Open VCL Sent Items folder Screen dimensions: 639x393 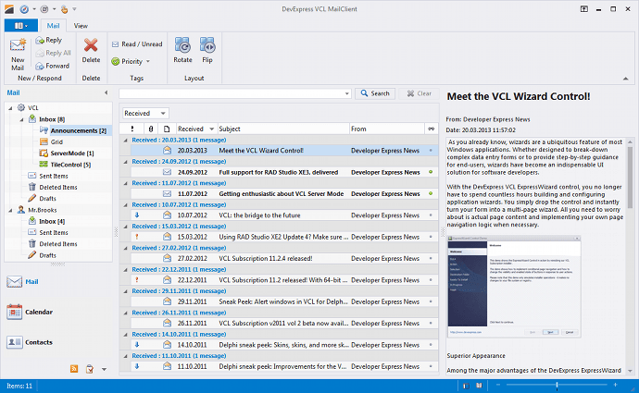(54, 176)
